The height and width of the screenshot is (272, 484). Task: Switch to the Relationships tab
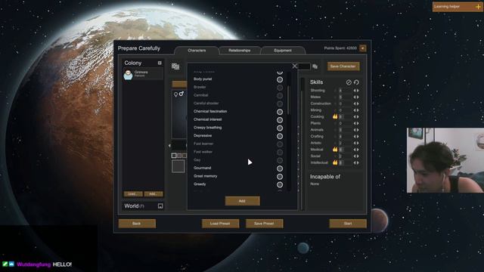click(239, 51)
